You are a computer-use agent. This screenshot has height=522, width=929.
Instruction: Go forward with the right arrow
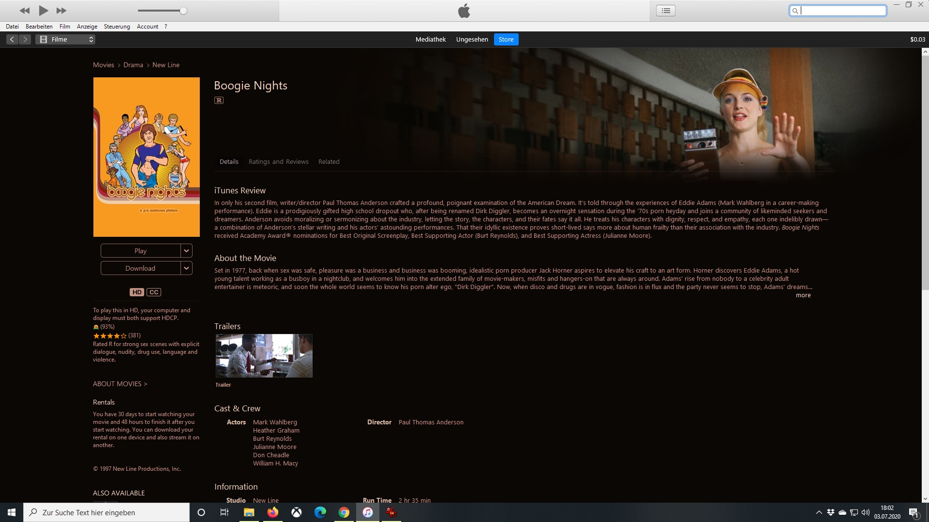26,40
